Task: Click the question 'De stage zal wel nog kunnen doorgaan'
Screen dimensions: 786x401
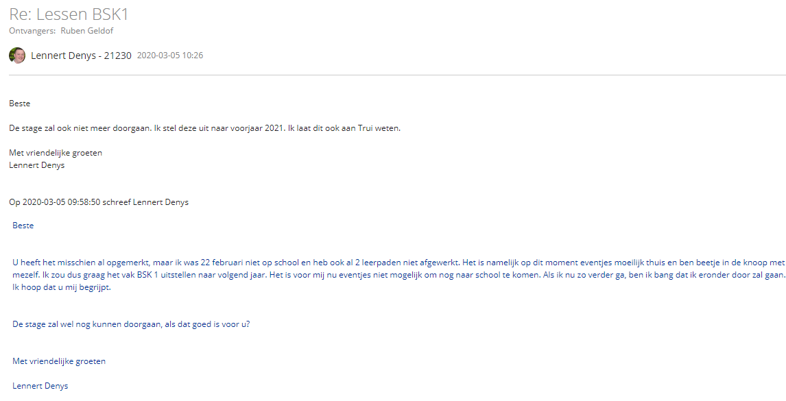Action: [x=130, y=324]
